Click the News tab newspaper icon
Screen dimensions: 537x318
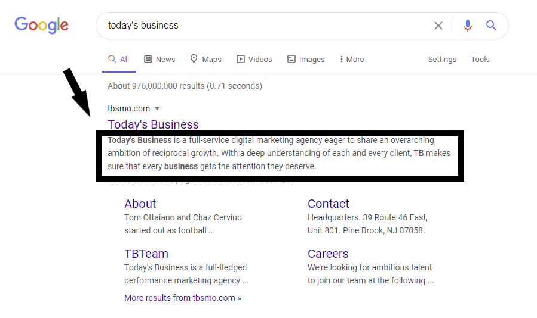pyautogui.click(x=148, y=59)
